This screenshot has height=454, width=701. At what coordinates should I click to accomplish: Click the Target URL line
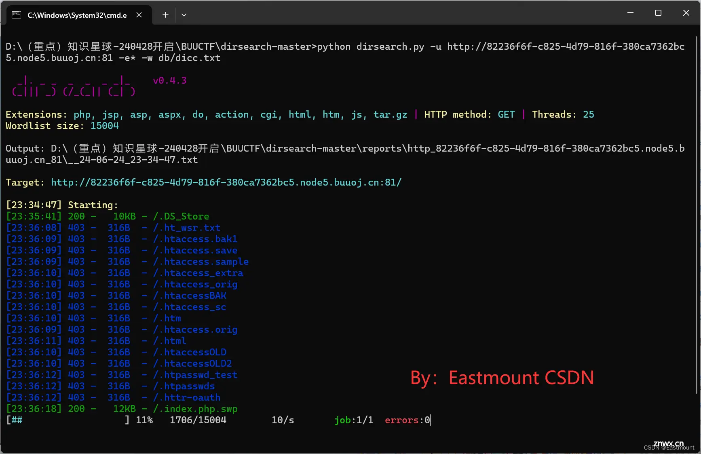pos(204,182)
